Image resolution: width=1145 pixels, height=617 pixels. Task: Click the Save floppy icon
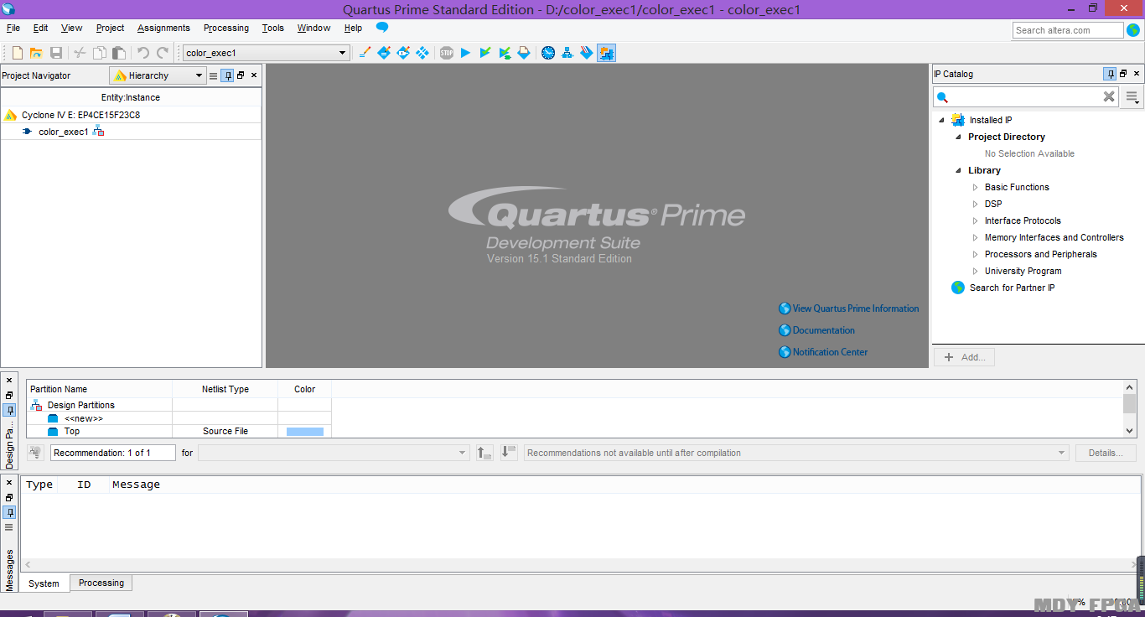pos(56,53)
